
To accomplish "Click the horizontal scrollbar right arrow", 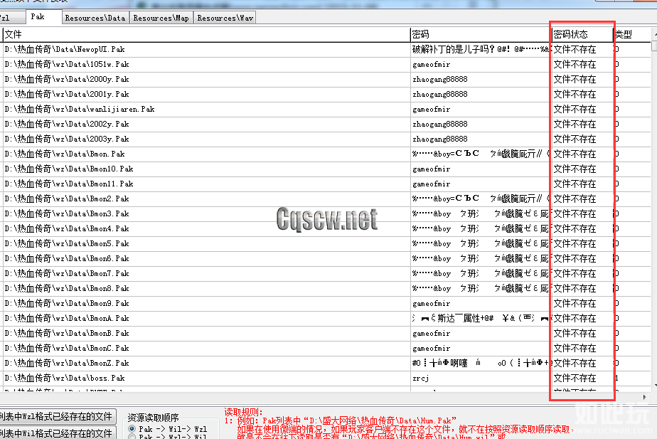I will [x=645, y=397].
